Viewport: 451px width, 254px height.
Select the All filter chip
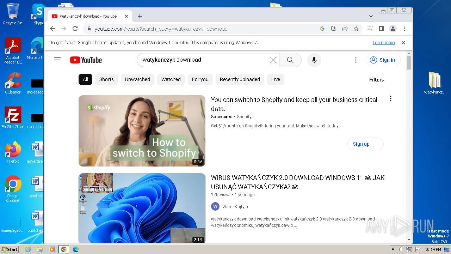(x=85, y=79)
